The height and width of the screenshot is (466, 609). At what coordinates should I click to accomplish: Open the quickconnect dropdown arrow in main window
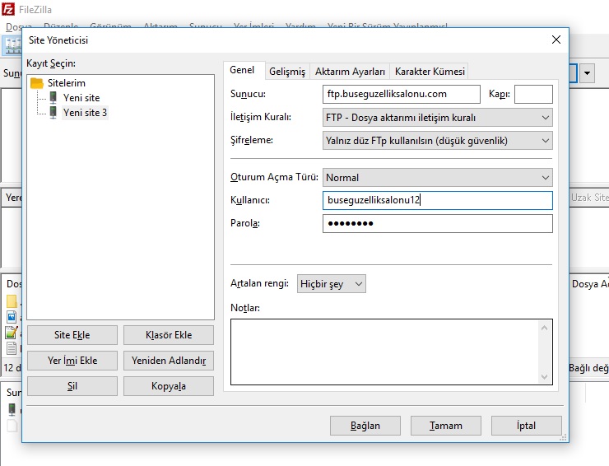(587, 73)
